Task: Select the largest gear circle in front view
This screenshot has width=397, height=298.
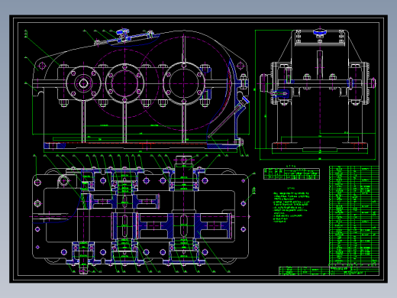Action: [184, 83]
